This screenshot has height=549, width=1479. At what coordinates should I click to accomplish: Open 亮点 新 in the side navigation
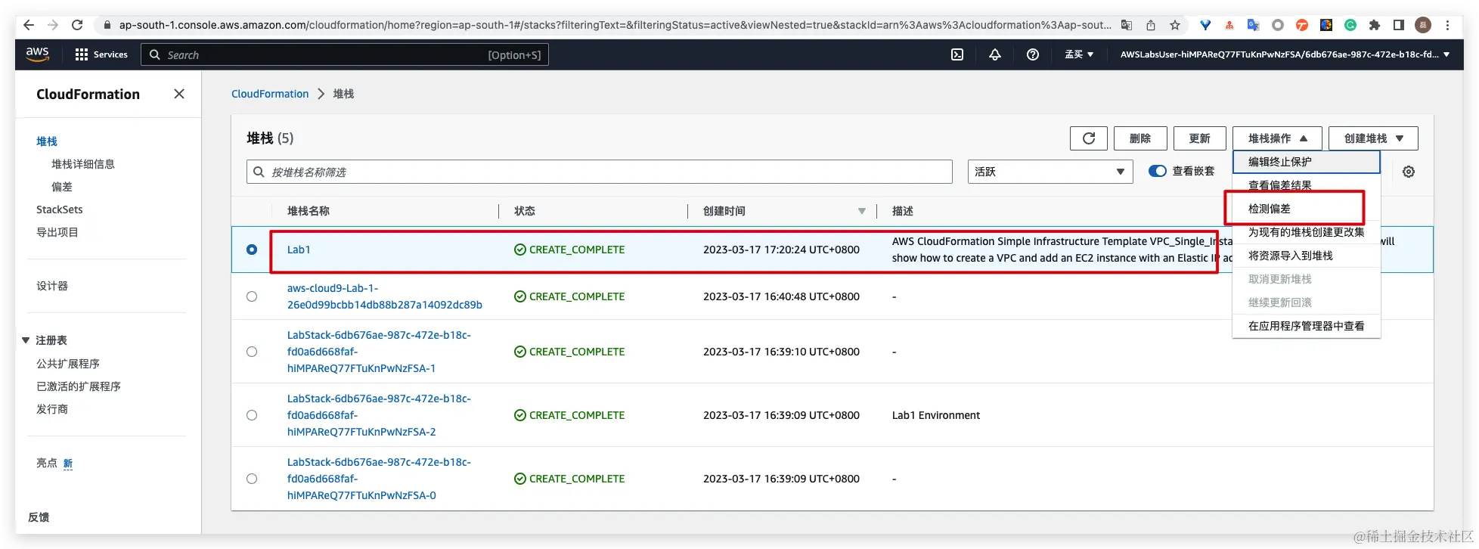(54, 463)
